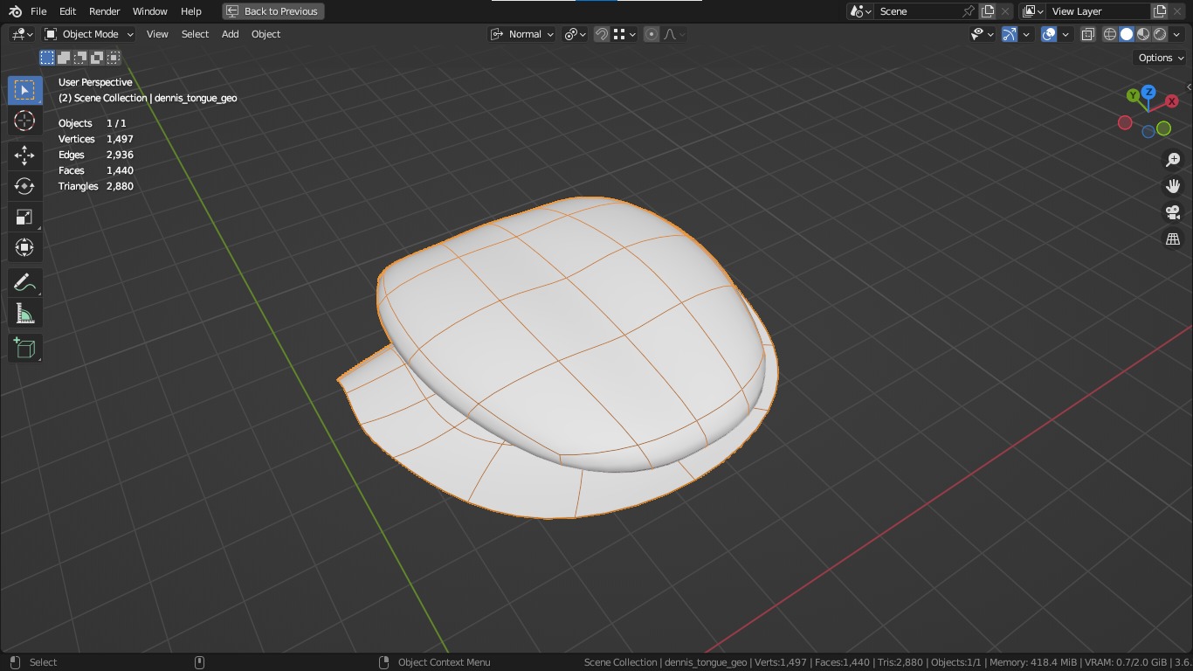This screenshot has width=1193, height=671.
Task: Switch perspective/orthographic with grid icon
Action: (1173, 239)
